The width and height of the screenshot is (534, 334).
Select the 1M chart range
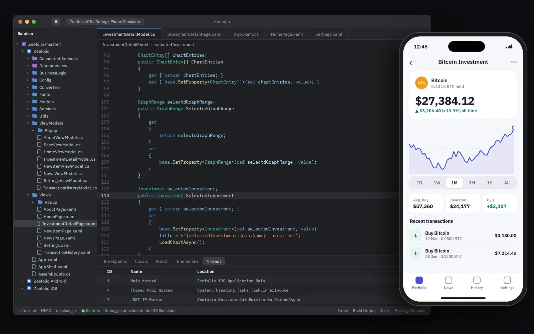[454, 183]
